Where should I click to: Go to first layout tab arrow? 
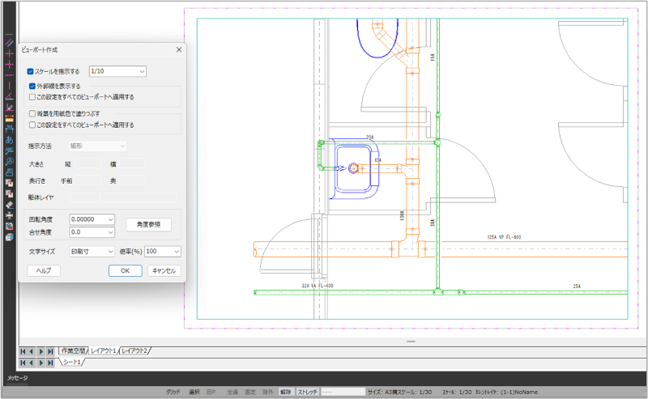coord(23,351)
